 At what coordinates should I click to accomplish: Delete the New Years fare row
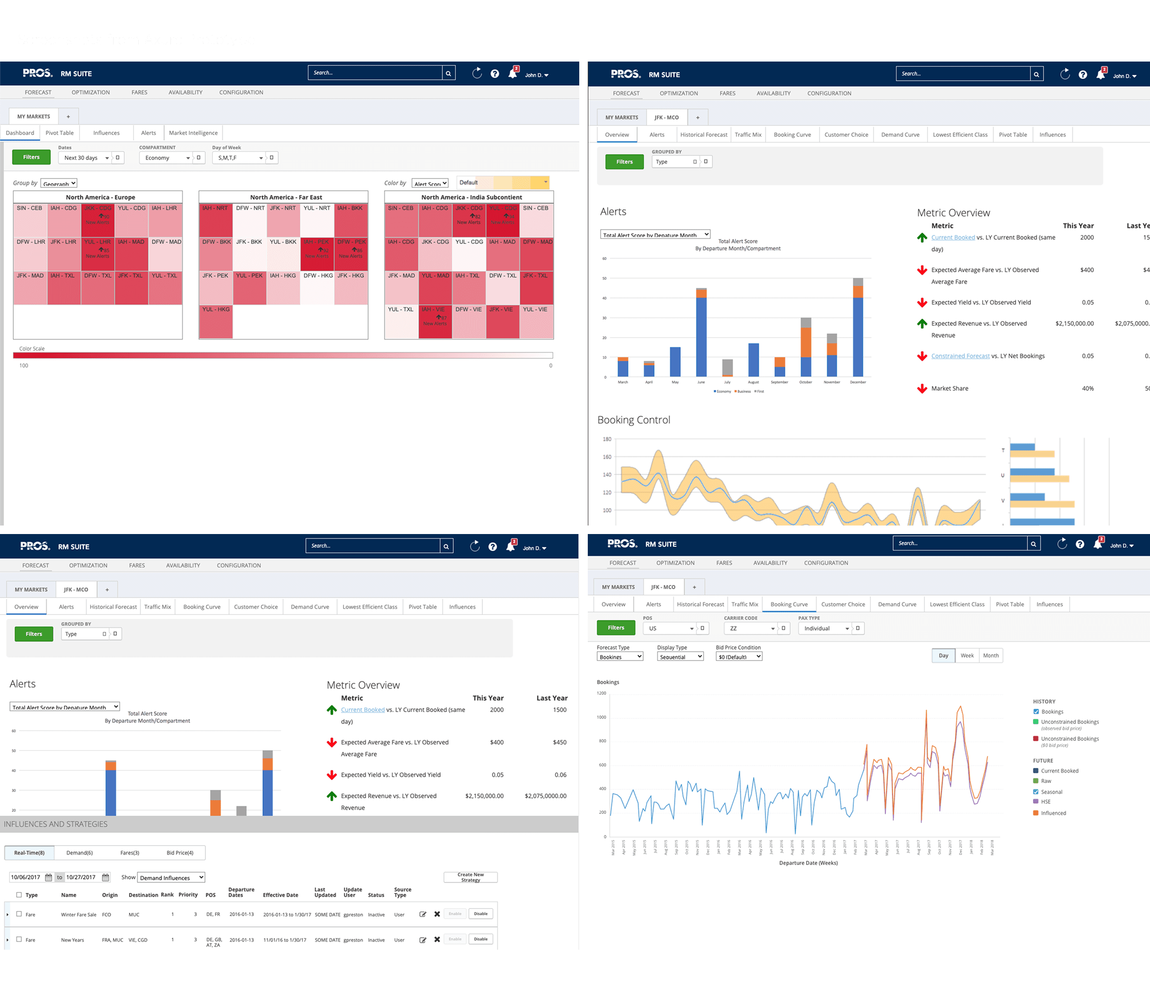pyautogui.click(x=437, y=939)
